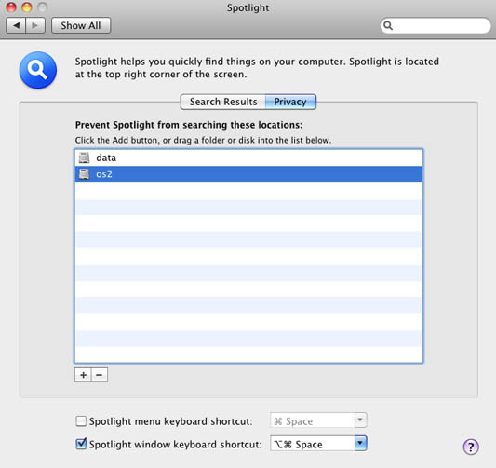The width and height of the screenshot is (496, 468).
Task: Click the Show All button
Action: click(81, 25)
